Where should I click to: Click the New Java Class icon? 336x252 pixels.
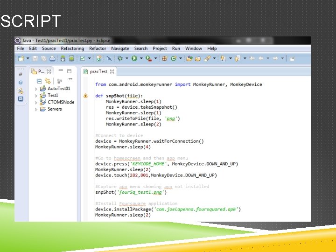(x=174, y=58)
